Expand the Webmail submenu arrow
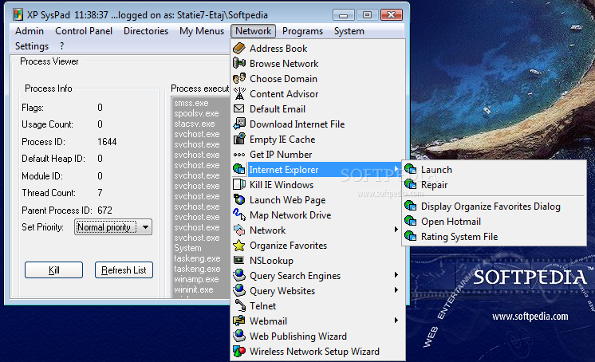The image size is (595, 362). click(x=396, y=321)
